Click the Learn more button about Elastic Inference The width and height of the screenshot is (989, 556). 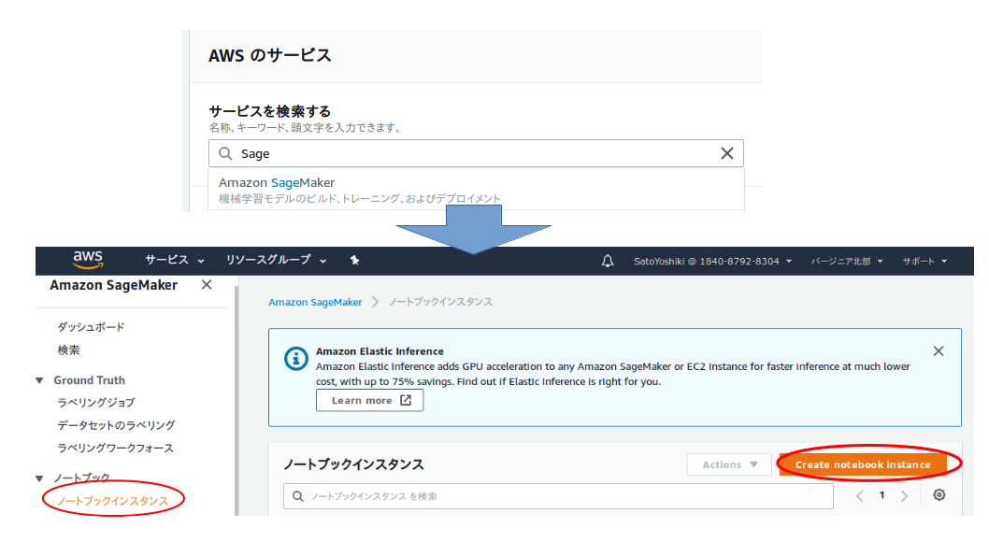[x=369, y=400]
